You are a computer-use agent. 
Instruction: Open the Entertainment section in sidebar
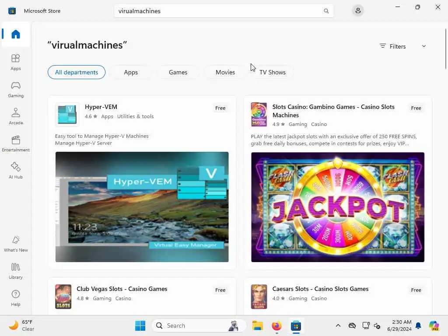point(16,143)
